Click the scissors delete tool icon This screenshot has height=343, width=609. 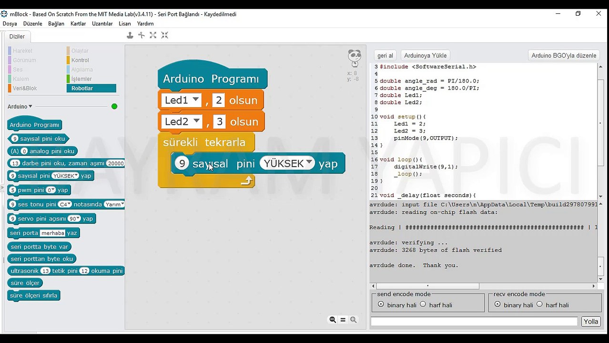coord(142,35)
